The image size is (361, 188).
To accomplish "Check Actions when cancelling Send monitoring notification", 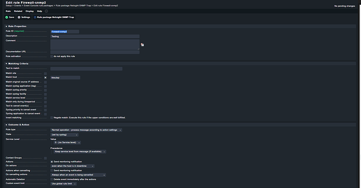I will point(52,171).
